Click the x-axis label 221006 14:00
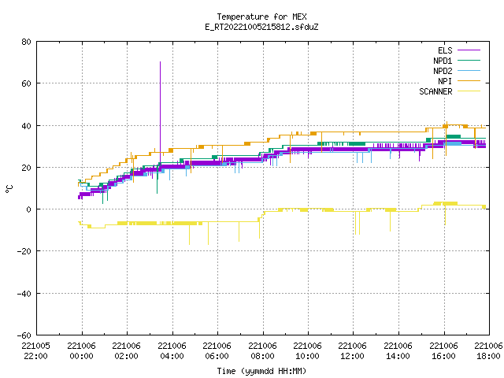The image size is (504, 378). coord(398,351)
